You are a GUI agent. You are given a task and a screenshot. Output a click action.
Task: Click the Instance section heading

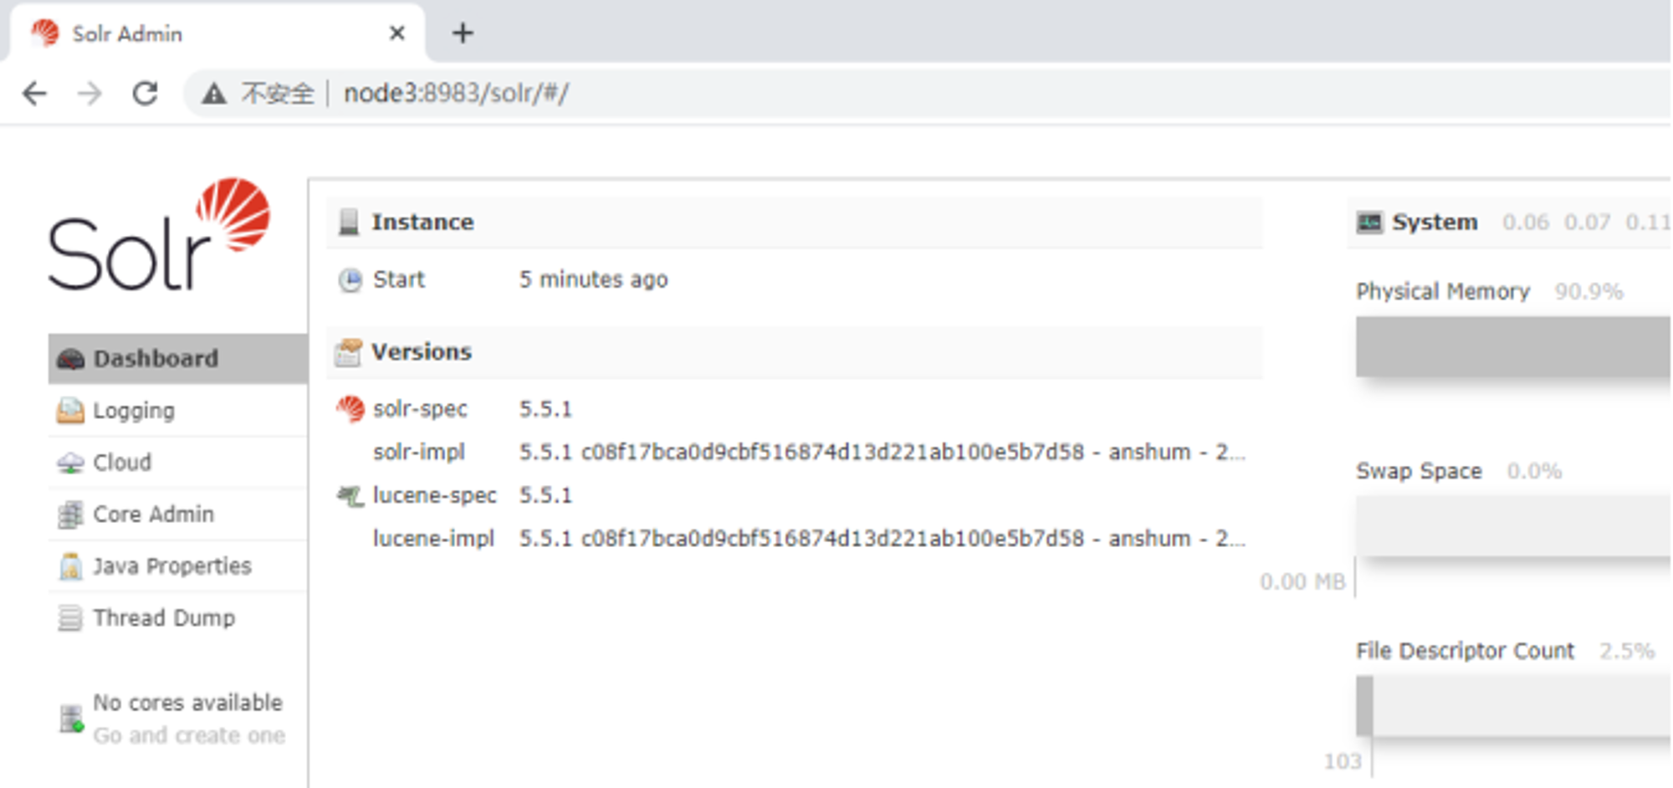[422, 223]
